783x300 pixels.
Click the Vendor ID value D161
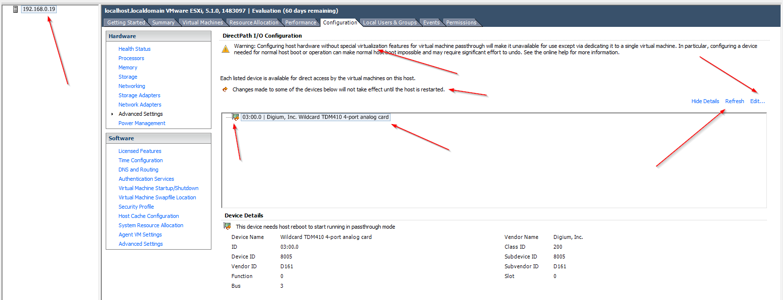pyautogui.click(x=286, y=266)
